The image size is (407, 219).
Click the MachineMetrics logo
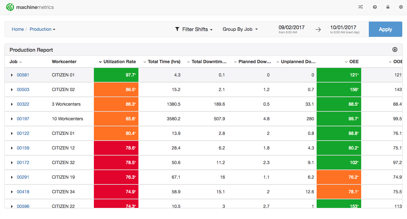pyautogui.click(x=30, y=7)
